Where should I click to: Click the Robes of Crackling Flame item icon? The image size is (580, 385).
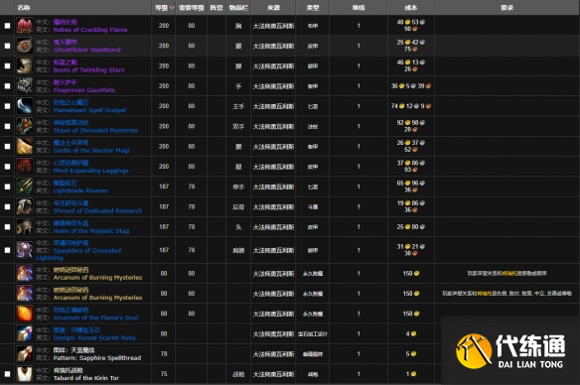(25, 26)
